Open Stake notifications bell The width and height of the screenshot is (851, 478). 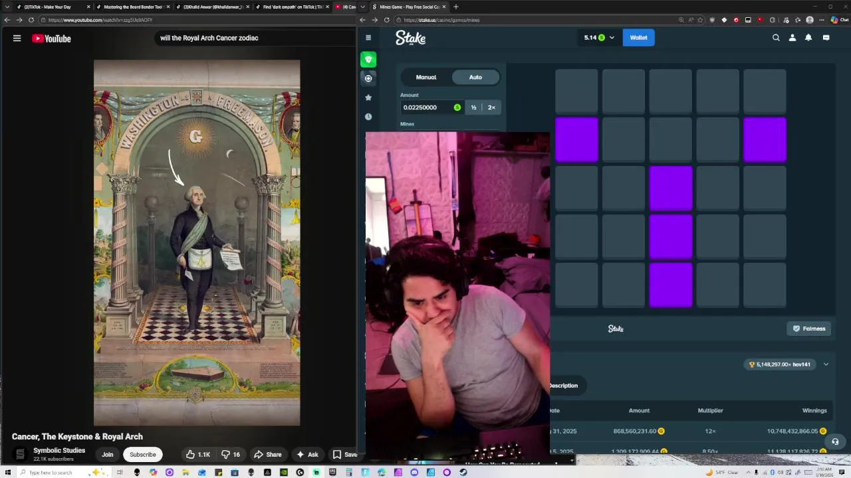click(808, 38)
